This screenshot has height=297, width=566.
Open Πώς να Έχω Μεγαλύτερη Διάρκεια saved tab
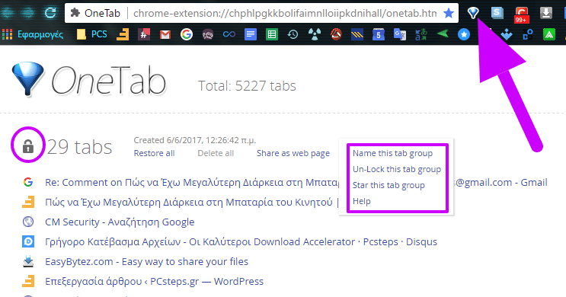[189, 202]
